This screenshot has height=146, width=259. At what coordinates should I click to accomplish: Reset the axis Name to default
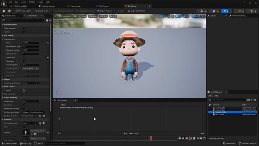coord(48,43)
